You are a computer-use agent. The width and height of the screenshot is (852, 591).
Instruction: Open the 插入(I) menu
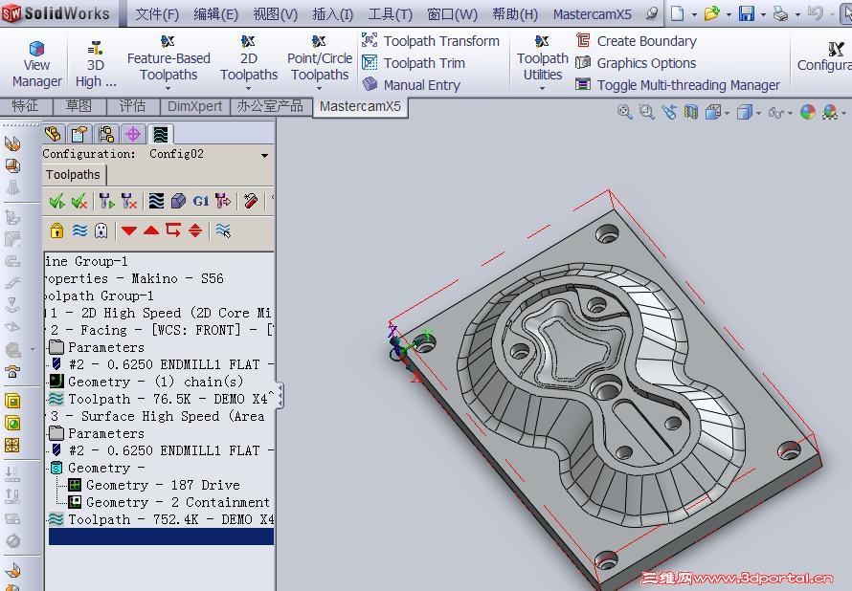332,13
